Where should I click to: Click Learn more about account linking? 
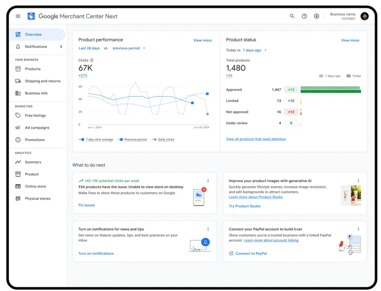point(271,240)
